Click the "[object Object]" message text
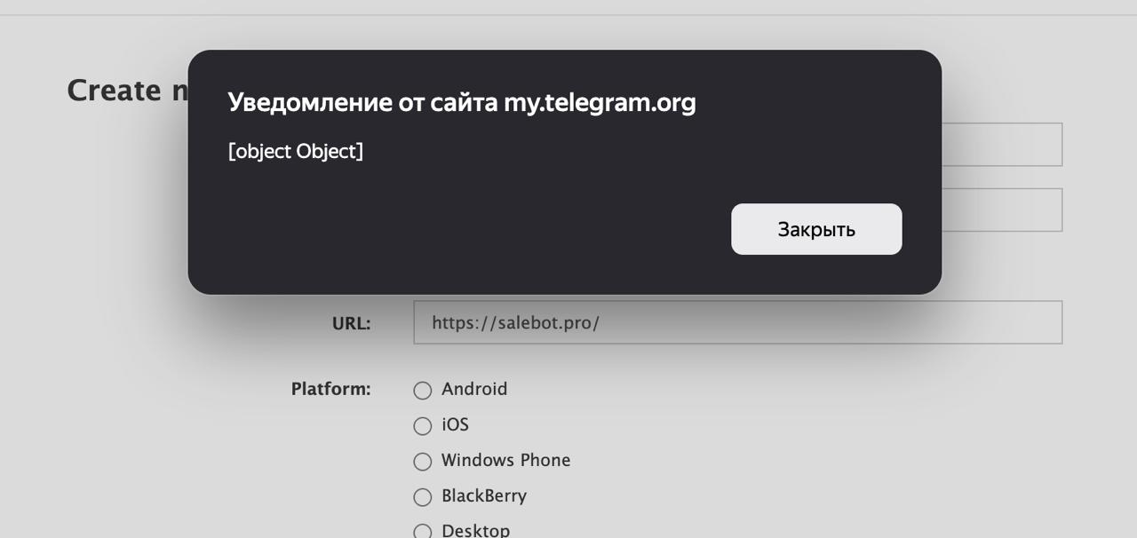1137x538 pixels. tap(296, 151)
